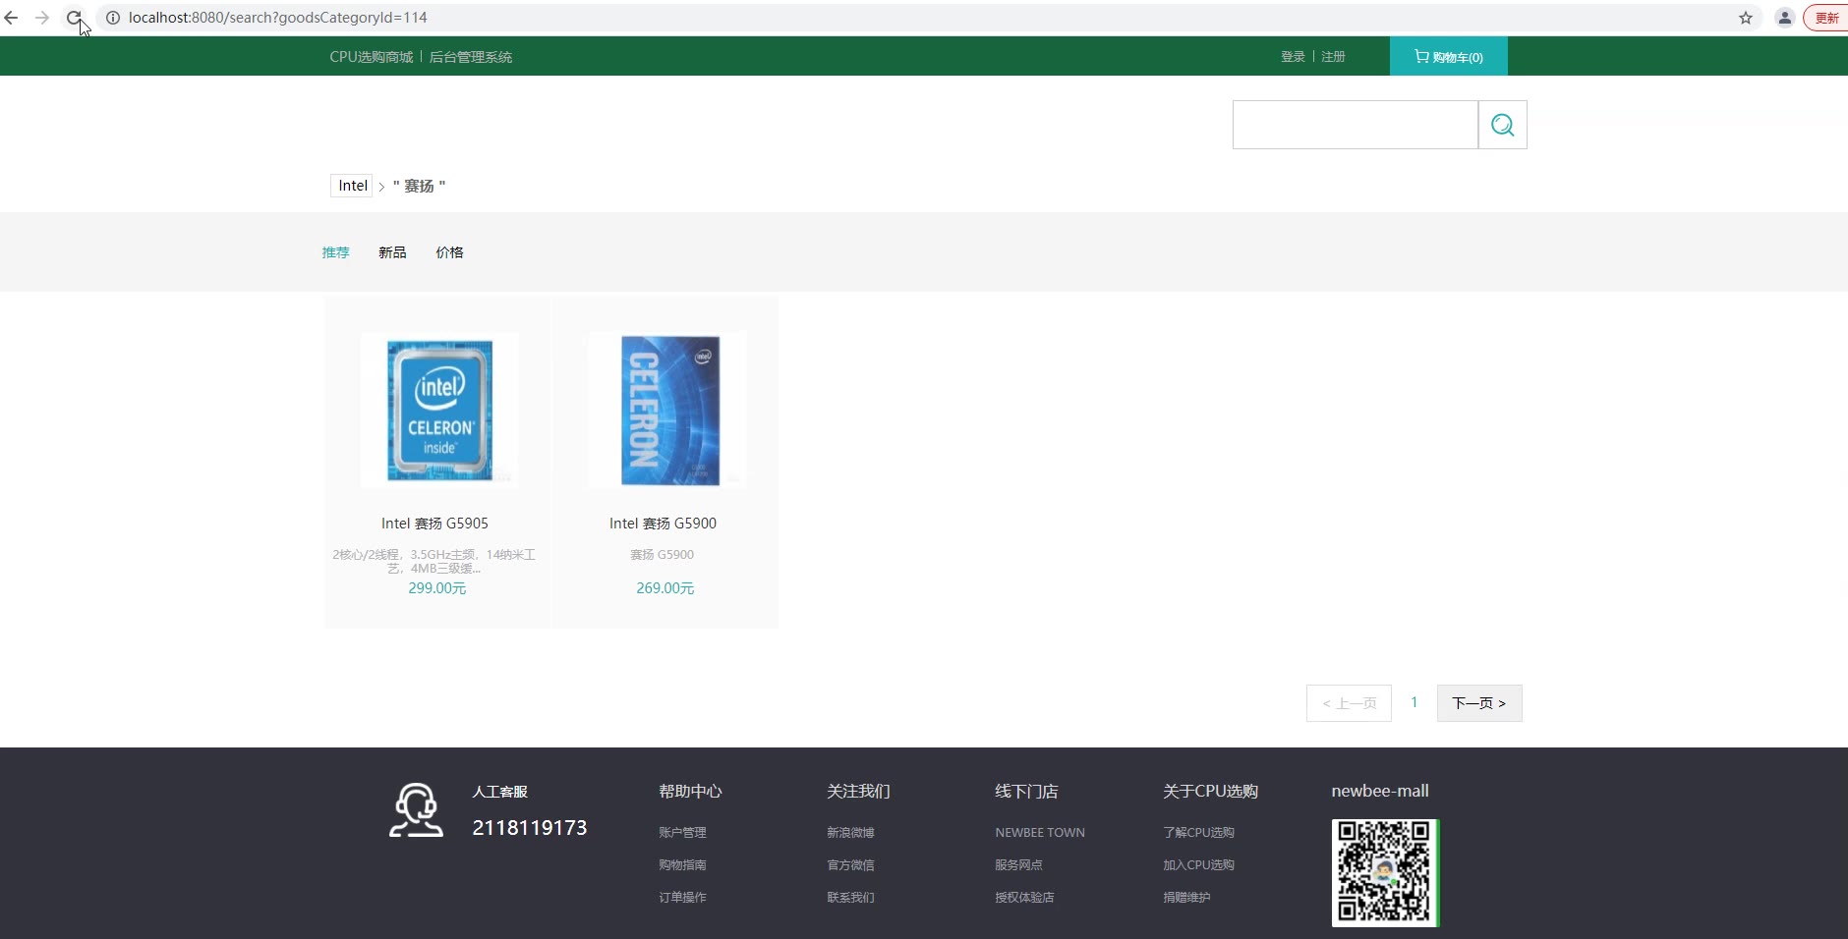The image size is (1848, 939).
Task: Open the Intel Celeron G5905 product image
Action: [439, 410]
